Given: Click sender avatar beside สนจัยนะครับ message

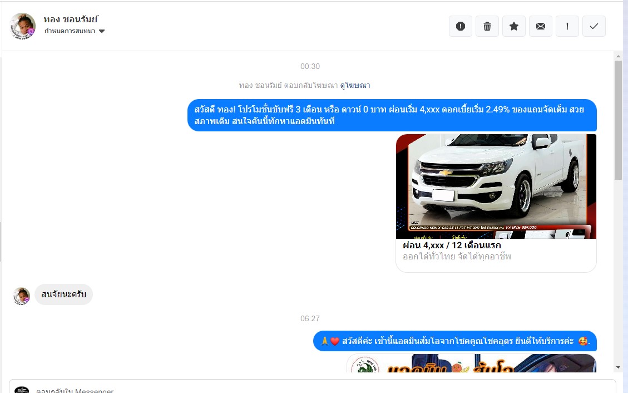Looking at the screenshot, I should click(x=22, y=296).
